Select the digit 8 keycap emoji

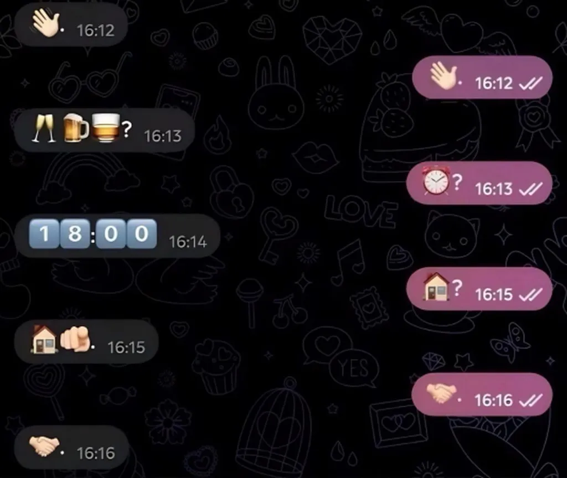tap(75, 234)
